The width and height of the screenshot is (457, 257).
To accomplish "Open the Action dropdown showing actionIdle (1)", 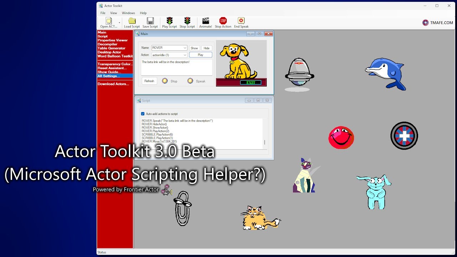I will tap(169, 55).
